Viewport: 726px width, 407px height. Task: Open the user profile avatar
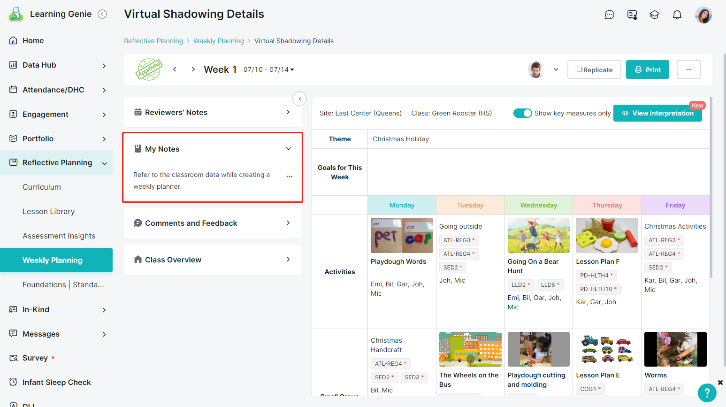tap(703, 15)
